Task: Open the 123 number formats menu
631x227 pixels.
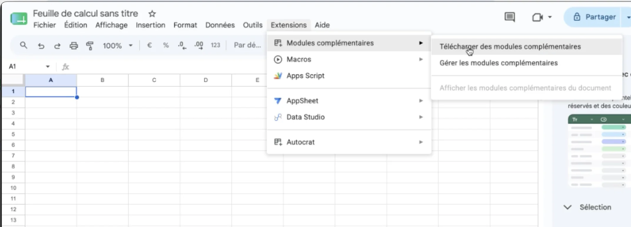Action: 215,45
